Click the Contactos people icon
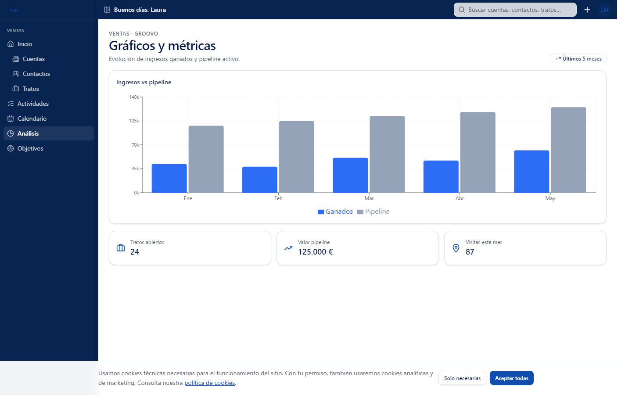 click(x=16, y=74)
